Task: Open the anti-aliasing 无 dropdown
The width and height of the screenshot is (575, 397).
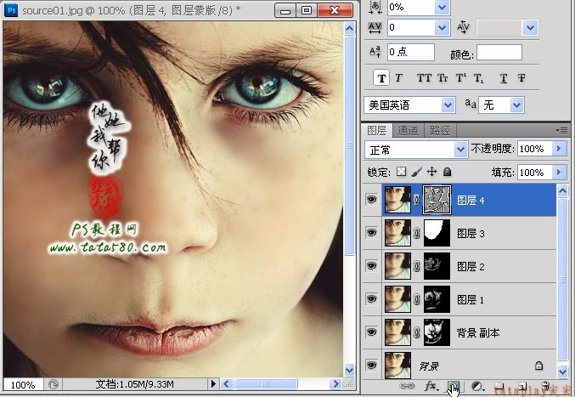Action: pyautogui.click(x=502, y=105)
